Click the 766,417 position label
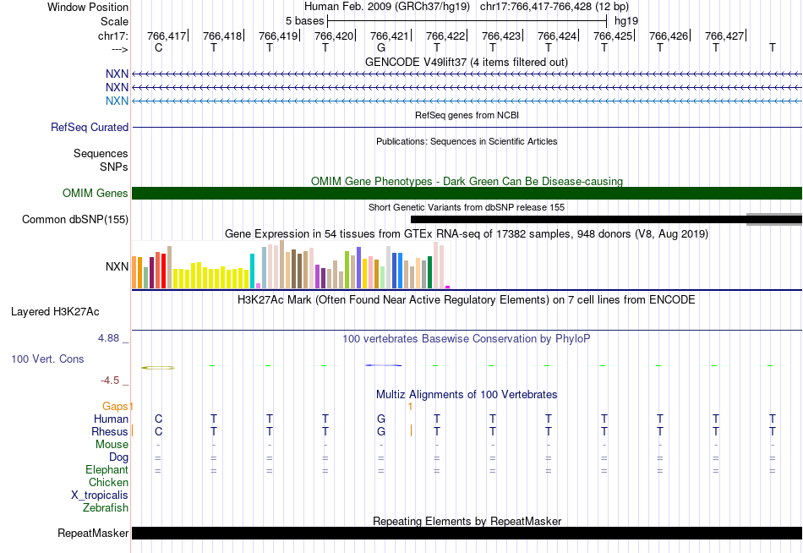This screenshot has width=803, height=553. 167,36
